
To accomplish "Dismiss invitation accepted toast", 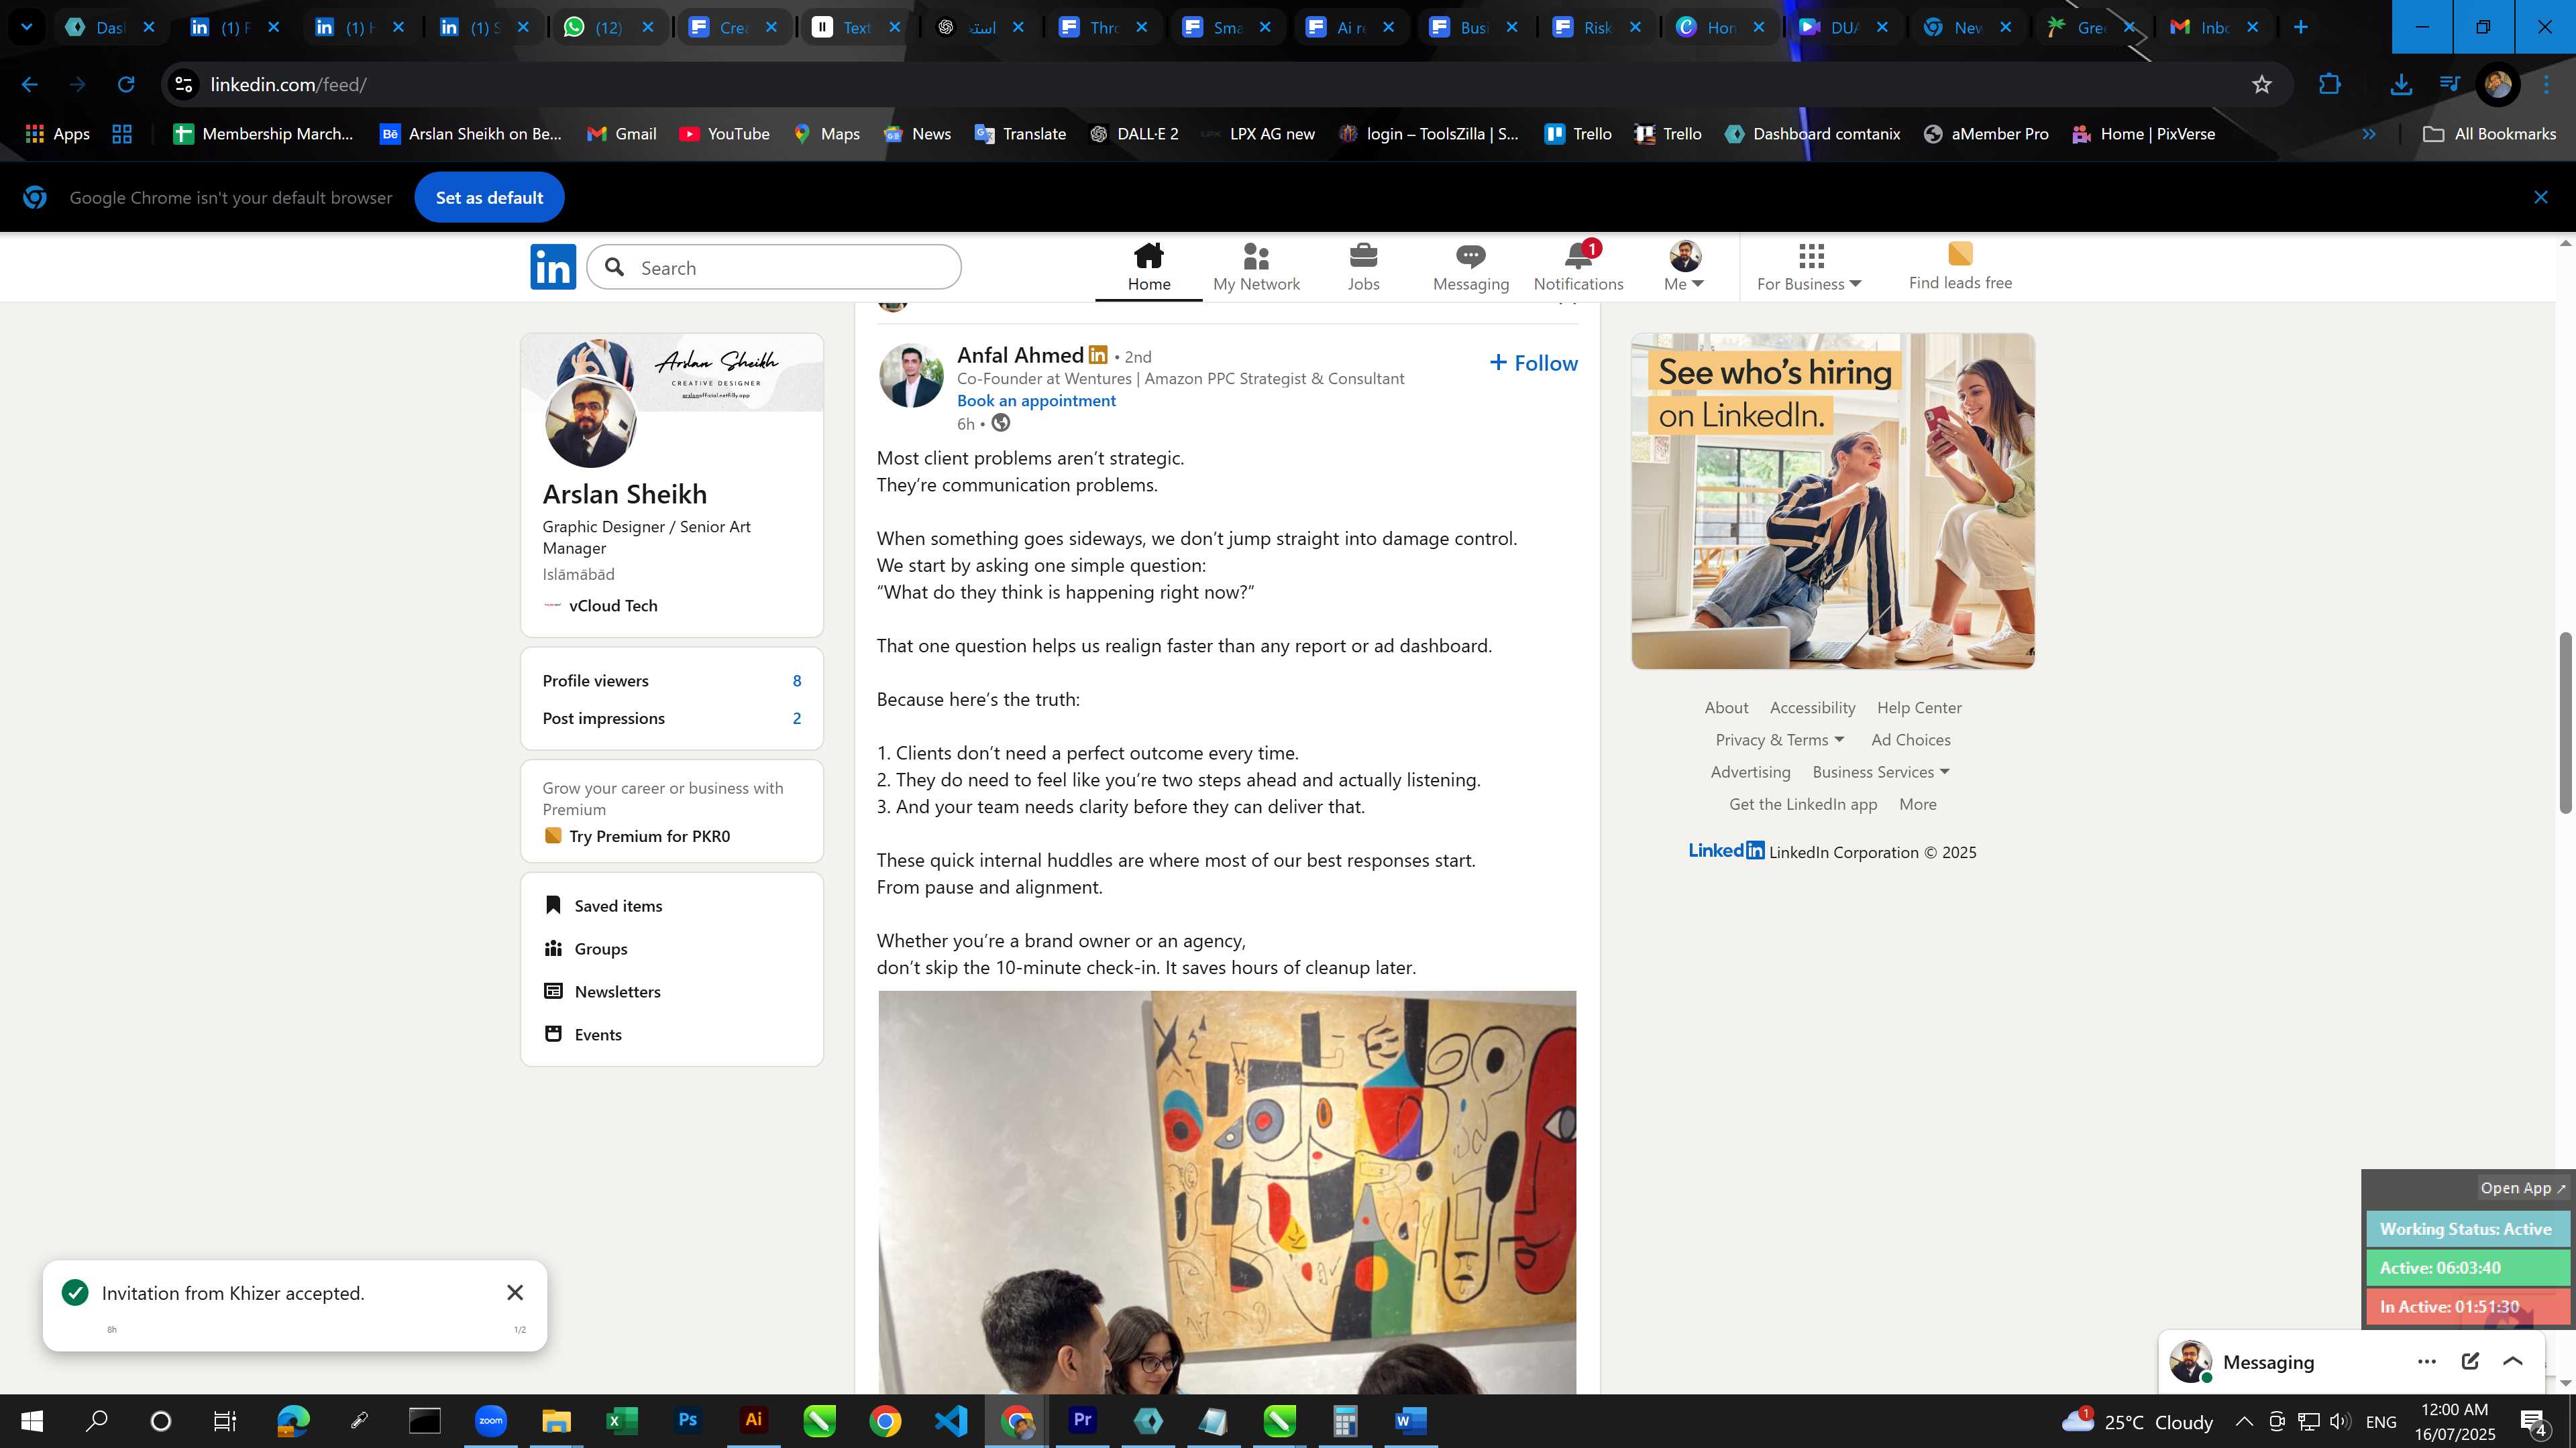I will pos(515,1293).
